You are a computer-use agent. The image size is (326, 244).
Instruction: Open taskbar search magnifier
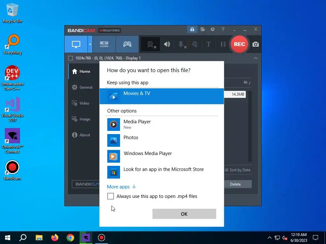pos(23,238)
